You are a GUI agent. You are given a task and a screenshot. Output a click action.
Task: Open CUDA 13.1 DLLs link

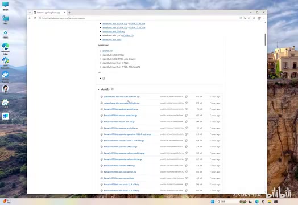click(137, 28)
